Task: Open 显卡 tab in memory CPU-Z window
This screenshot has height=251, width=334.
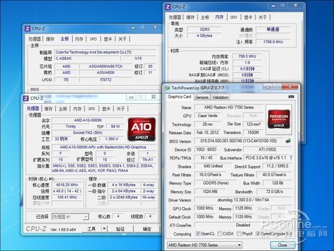Action: (x=248, y=17)
